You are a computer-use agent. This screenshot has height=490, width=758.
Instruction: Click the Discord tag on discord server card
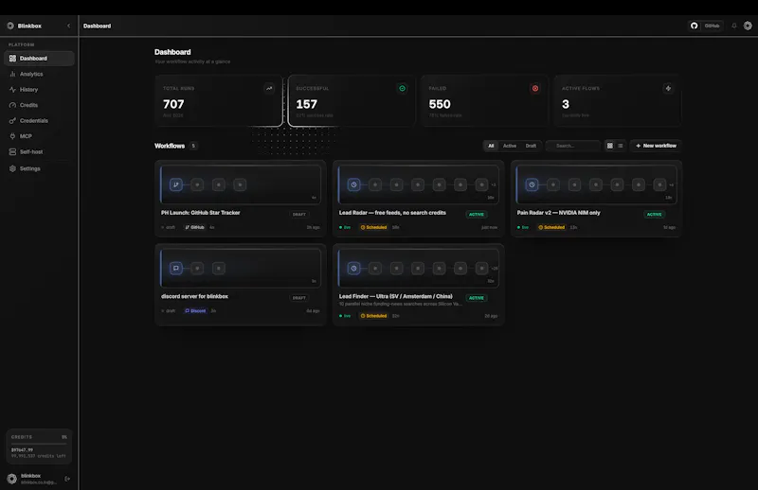tap(195, 311)
